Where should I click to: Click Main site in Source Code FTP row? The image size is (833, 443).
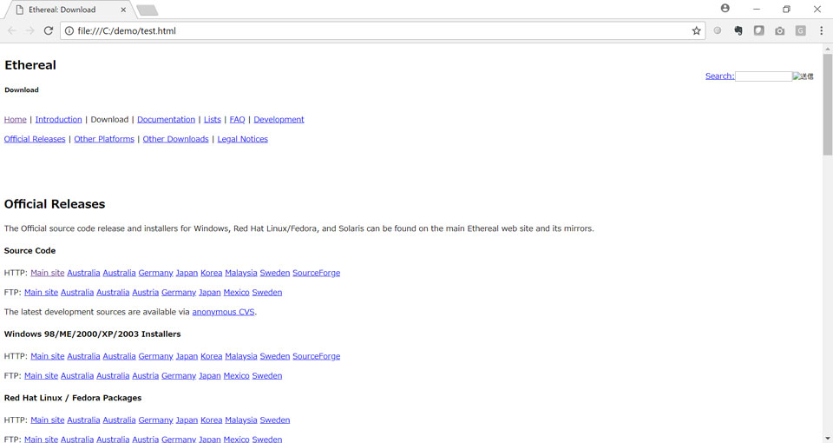41,293
